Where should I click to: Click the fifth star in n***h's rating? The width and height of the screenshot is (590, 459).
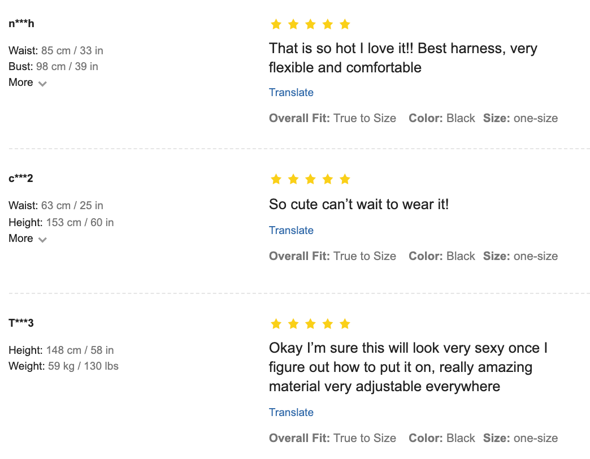tap(345, 24)
